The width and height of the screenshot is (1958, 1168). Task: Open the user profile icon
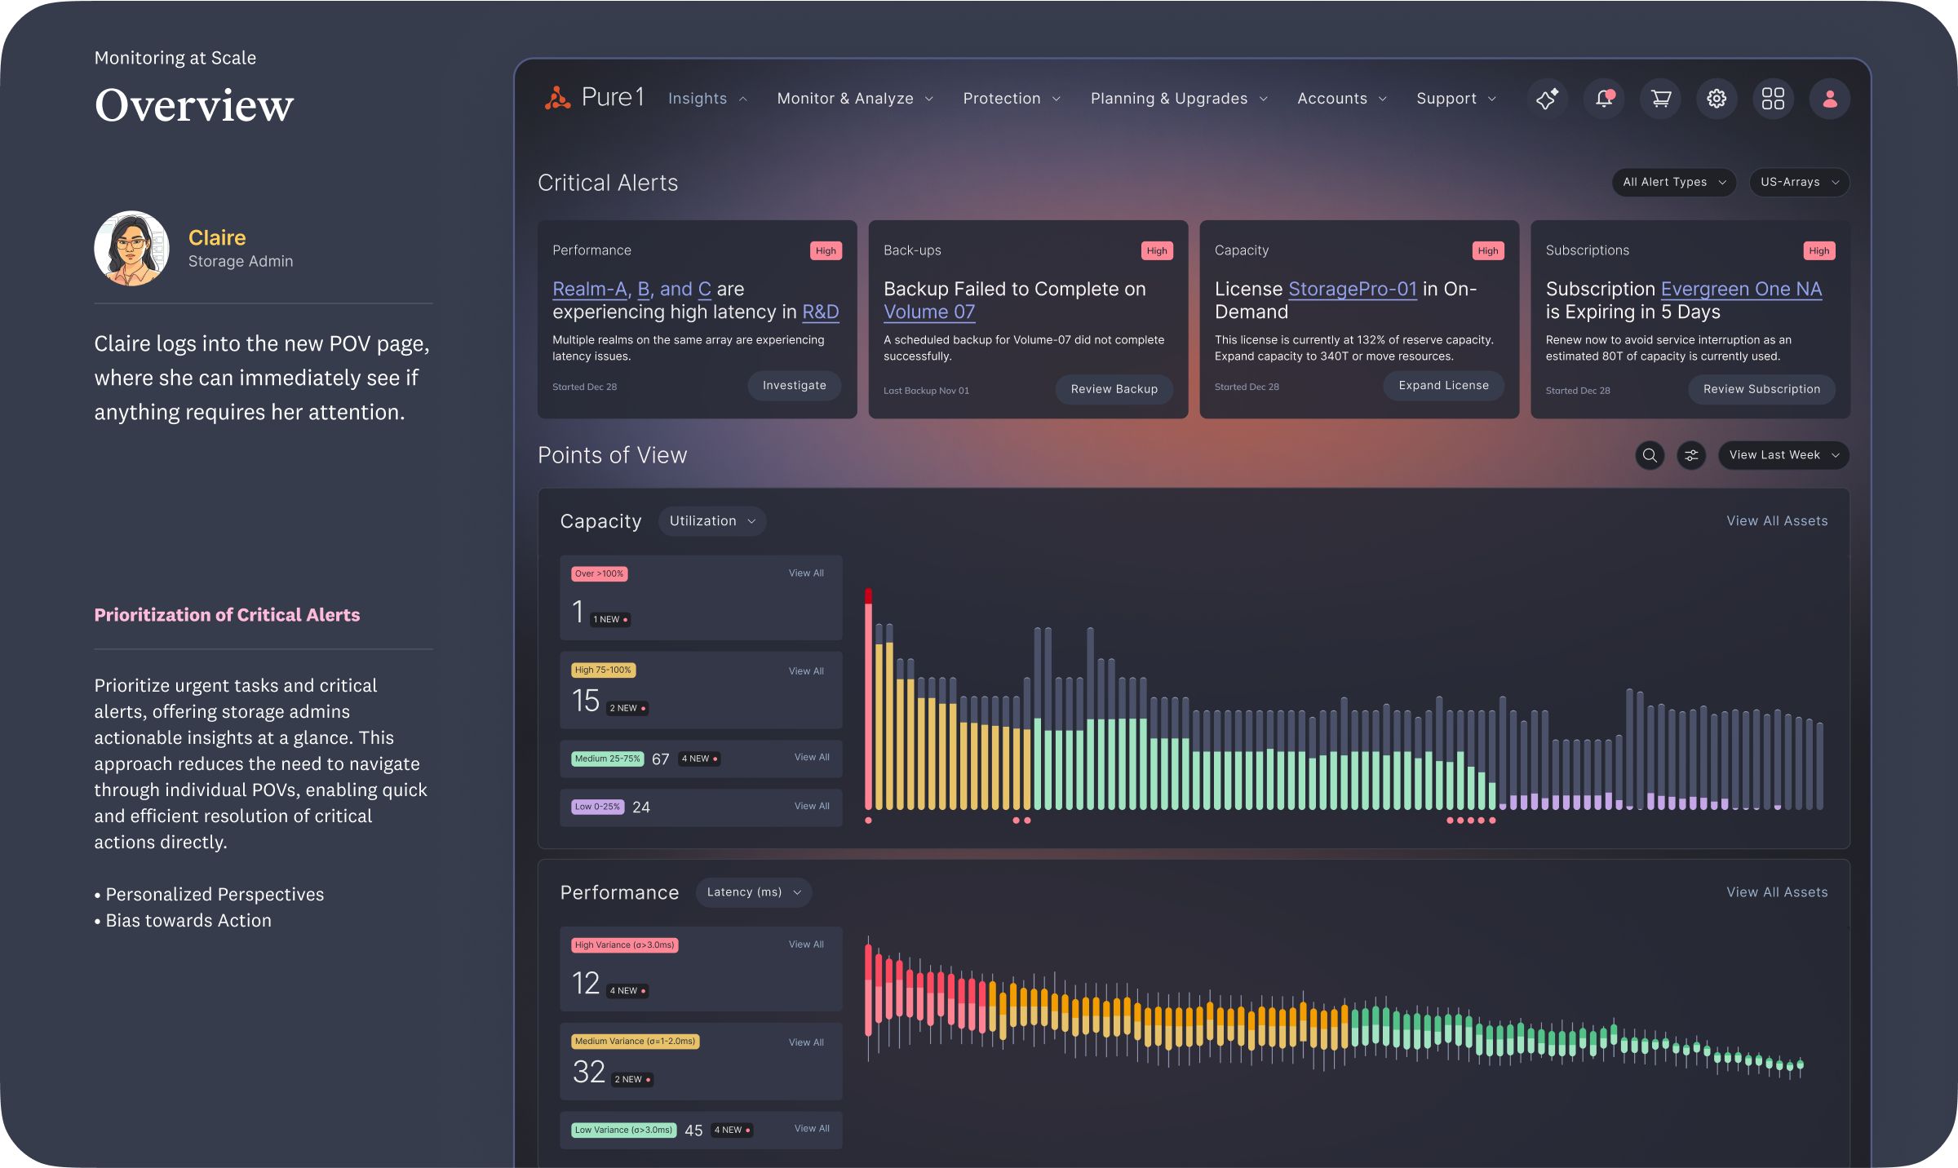pos(1829,99)
